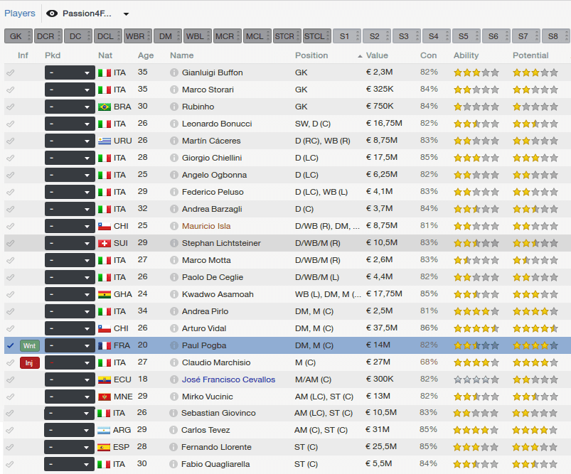Sort by the Potential column header
Viewport: 571px width, 474px height.
[530, 55]
